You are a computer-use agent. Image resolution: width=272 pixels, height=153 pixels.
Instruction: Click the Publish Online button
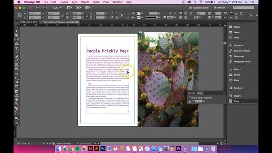[199, 8]
